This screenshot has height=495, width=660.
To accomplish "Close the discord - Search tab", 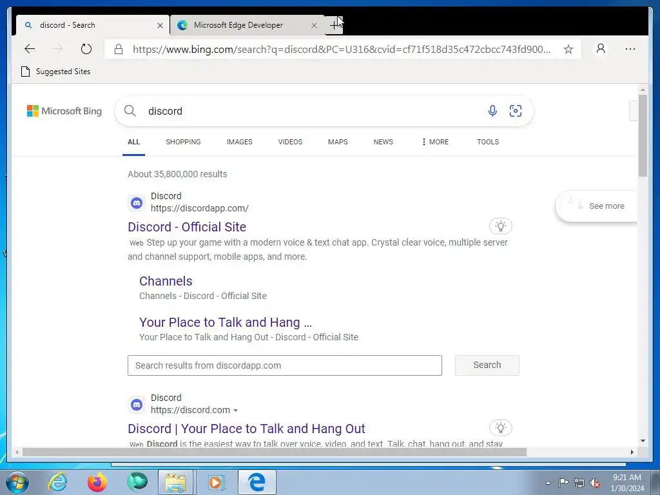I will pyautogui.click(x=160, y=25).
